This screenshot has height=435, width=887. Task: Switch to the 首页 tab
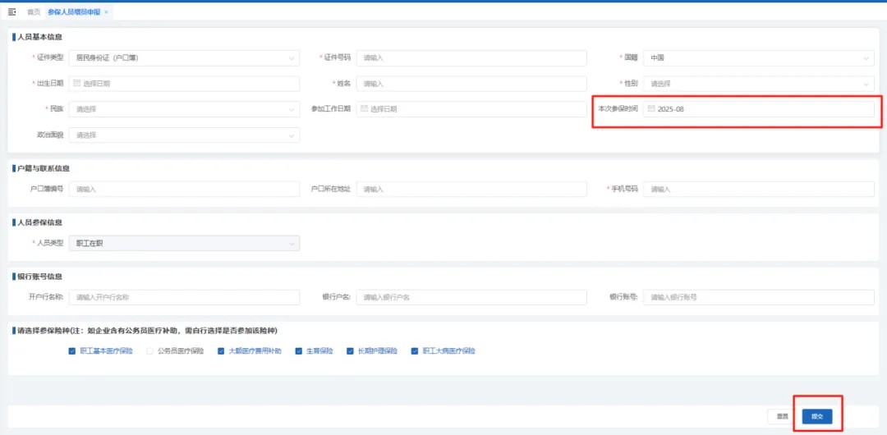click(34, 12)
